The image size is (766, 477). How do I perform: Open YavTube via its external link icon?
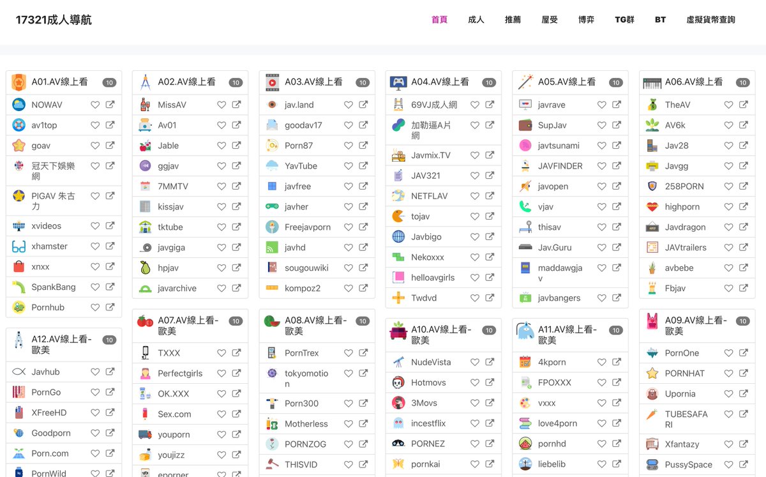click(363, 165)
